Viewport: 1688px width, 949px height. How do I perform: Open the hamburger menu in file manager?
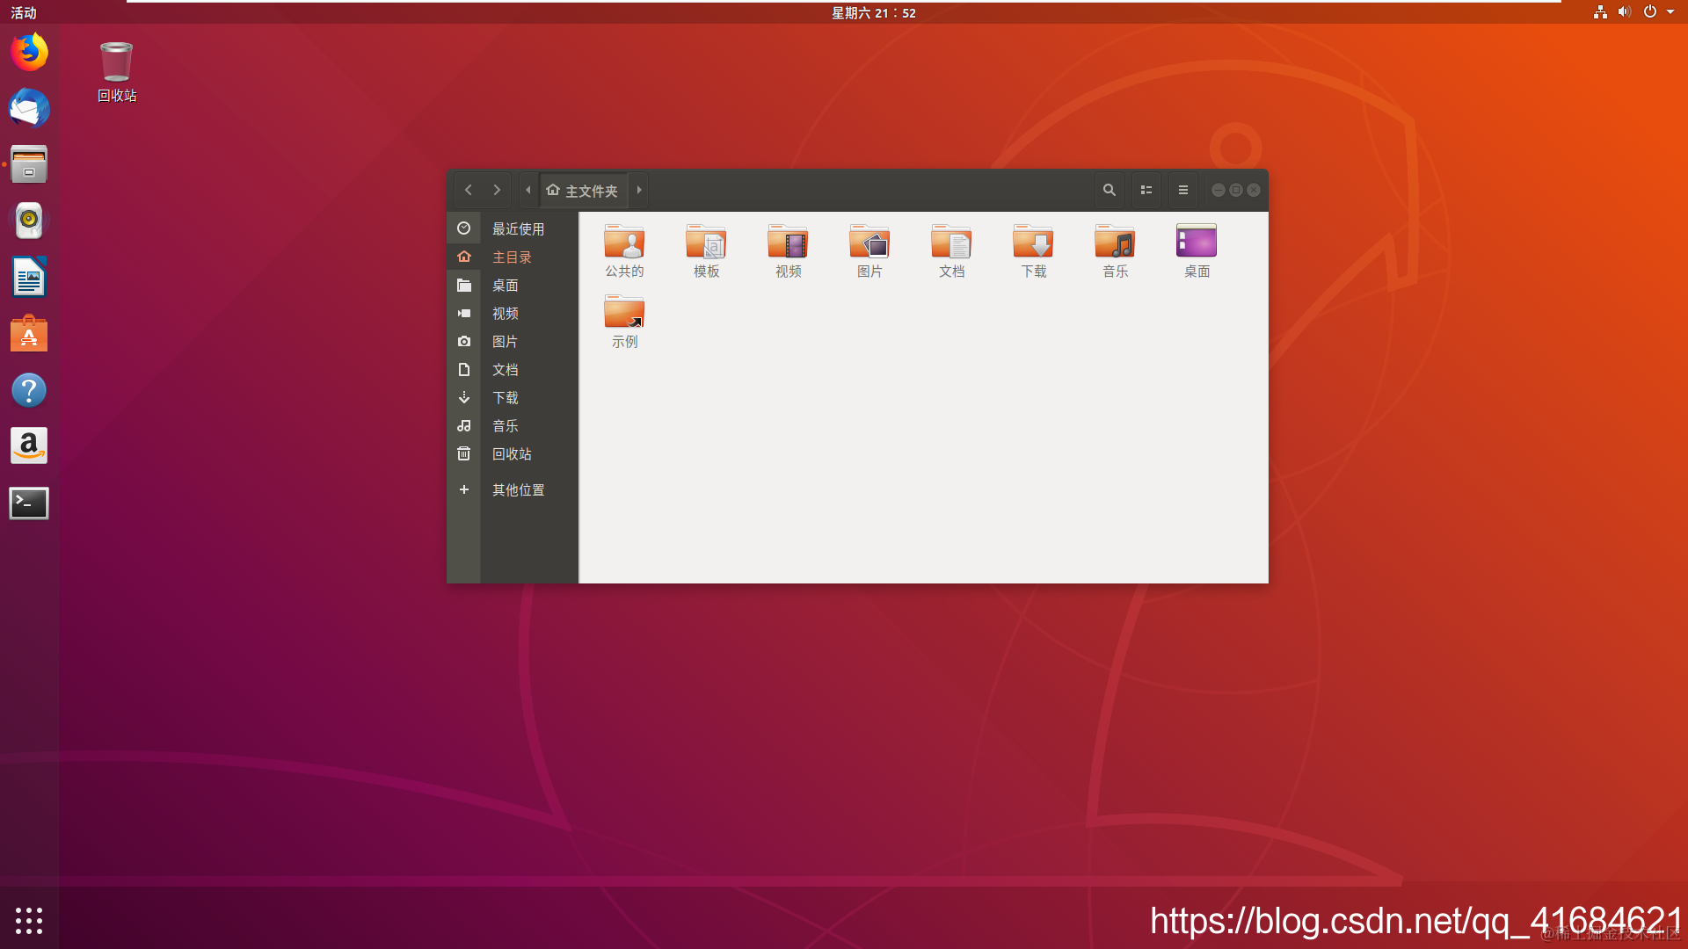pos(1182,190)
